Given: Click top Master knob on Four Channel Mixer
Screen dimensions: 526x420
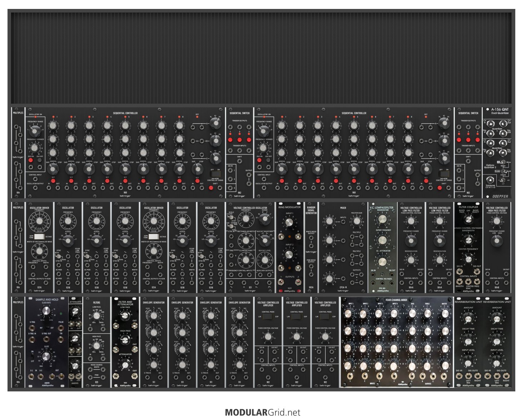Looking at the screenshot, I should pyautogui.click(x=445, y=313).
